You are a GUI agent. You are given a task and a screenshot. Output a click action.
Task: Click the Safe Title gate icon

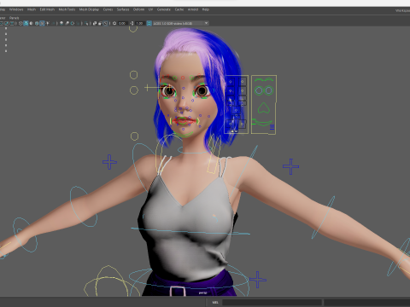[12, 23]
